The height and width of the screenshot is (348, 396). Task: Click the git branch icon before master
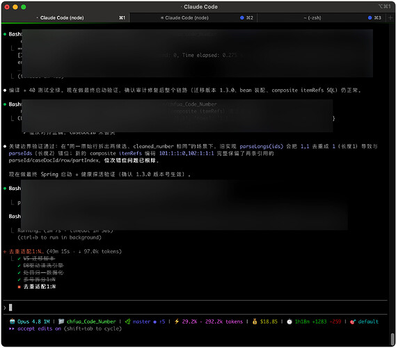tap(128, 322)
